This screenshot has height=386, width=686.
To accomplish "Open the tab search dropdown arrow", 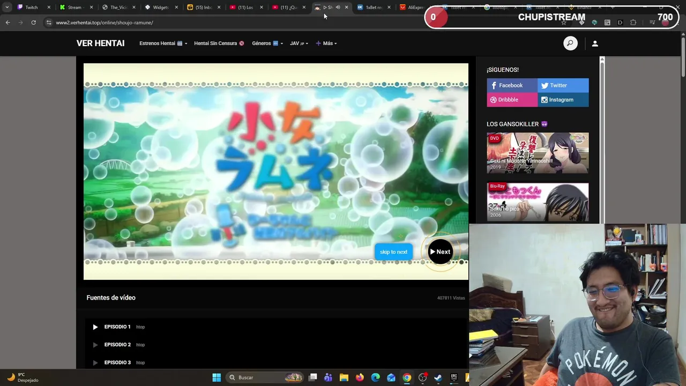I will tap(7, 8).
